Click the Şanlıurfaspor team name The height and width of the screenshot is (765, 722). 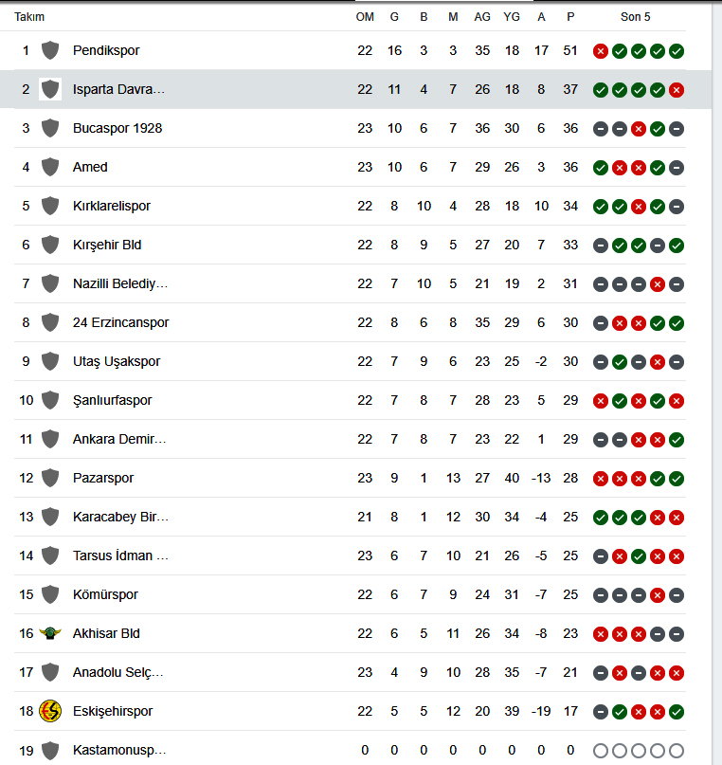point(113,401)
